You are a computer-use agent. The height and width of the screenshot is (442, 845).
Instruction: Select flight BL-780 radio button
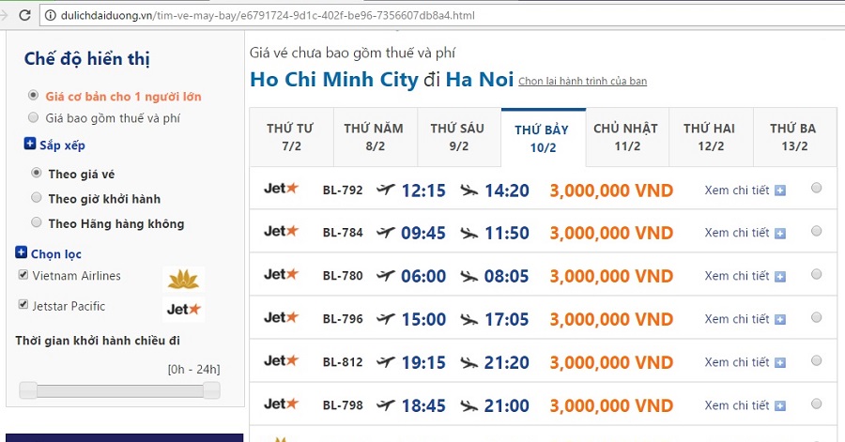click(x=817, y=274)
